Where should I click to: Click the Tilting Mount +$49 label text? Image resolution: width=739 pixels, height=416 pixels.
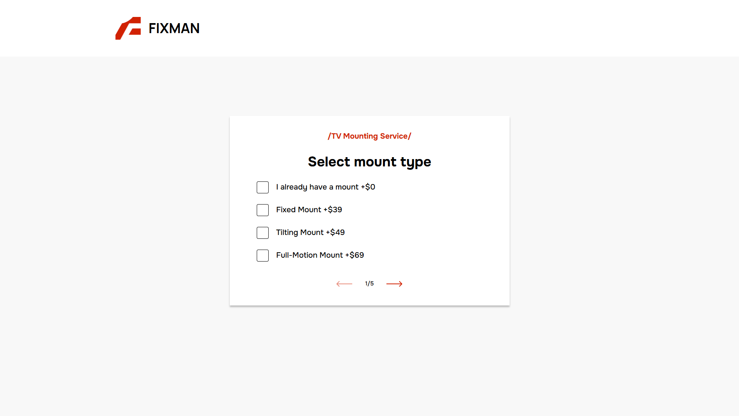(x=310, y=232)
